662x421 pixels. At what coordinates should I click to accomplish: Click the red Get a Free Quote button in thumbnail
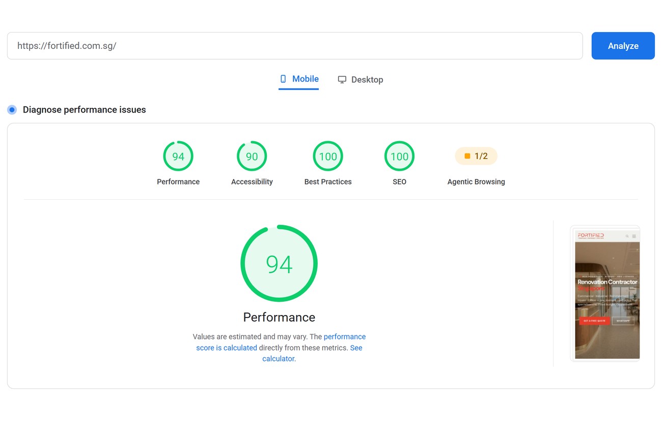click(594, 321)
